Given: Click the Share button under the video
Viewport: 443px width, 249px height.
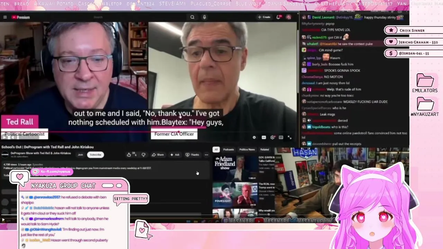Looking at the screenshot, I should point(158,155).
